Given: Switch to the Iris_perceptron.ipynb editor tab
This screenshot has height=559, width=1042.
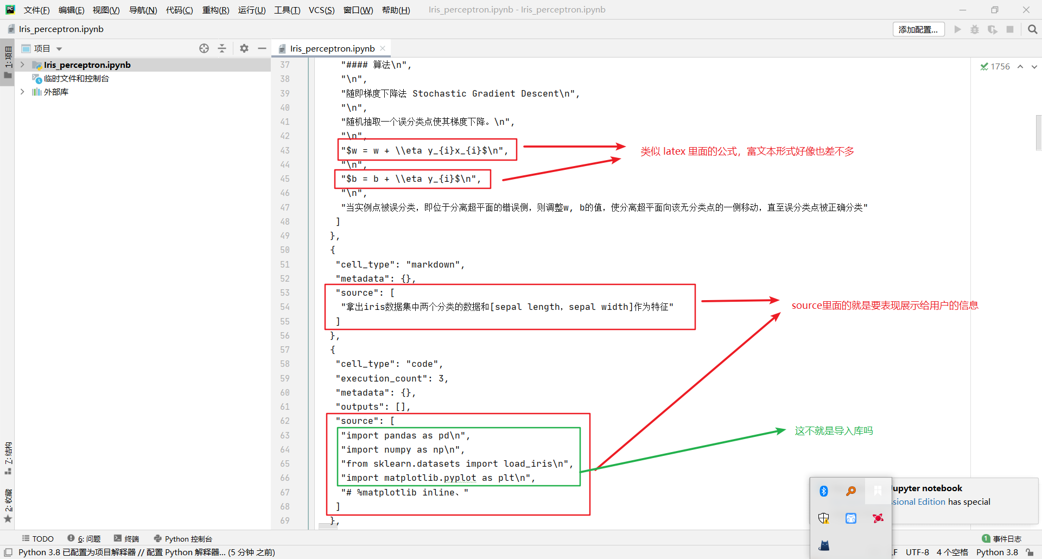Looking at the screenshot, I should (332, 48).
